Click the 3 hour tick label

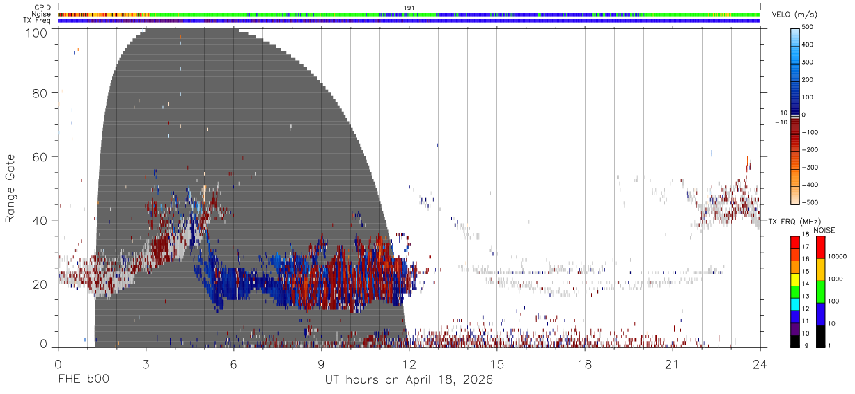pos(146,364)
